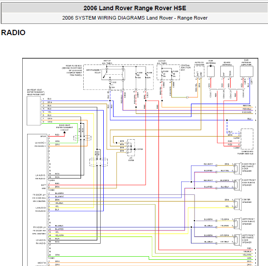Click the "BLU/WHT" wire label at pin 2
Image resolution: width=268 pixels, height=266 pixels.
(x=60, y=197)
